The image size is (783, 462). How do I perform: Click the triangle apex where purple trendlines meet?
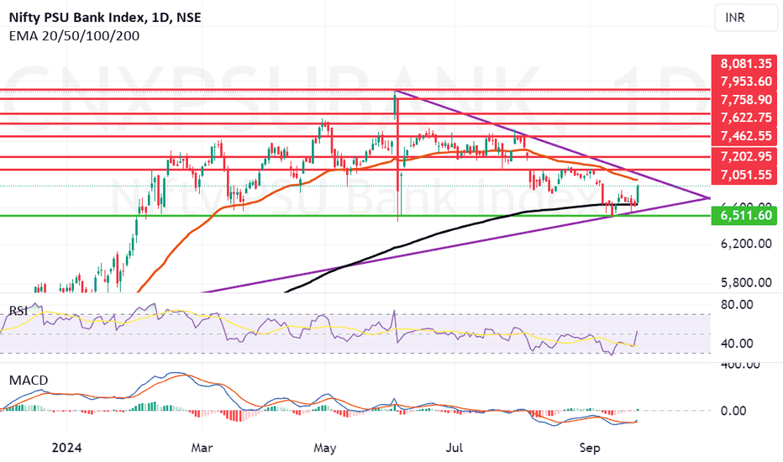point(709,198)
